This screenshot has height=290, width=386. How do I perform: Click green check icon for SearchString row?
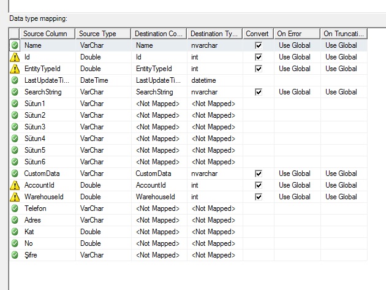pyautogui.click(x=15, y=92)
